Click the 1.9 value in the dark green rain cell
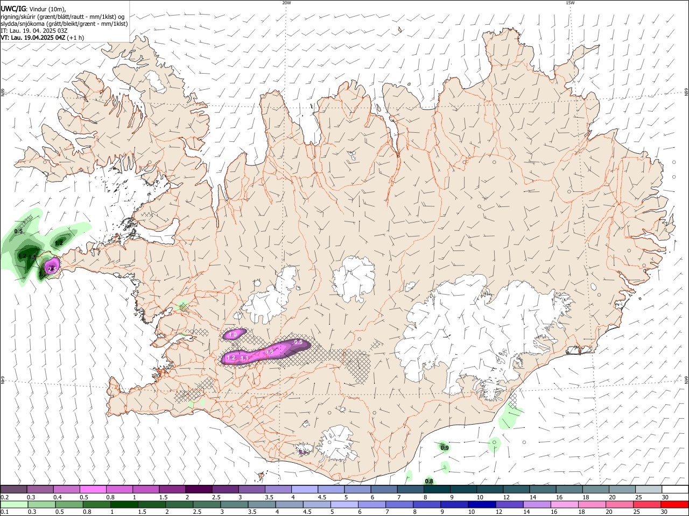The image size is (689, 516). click(x=32, y=257)
